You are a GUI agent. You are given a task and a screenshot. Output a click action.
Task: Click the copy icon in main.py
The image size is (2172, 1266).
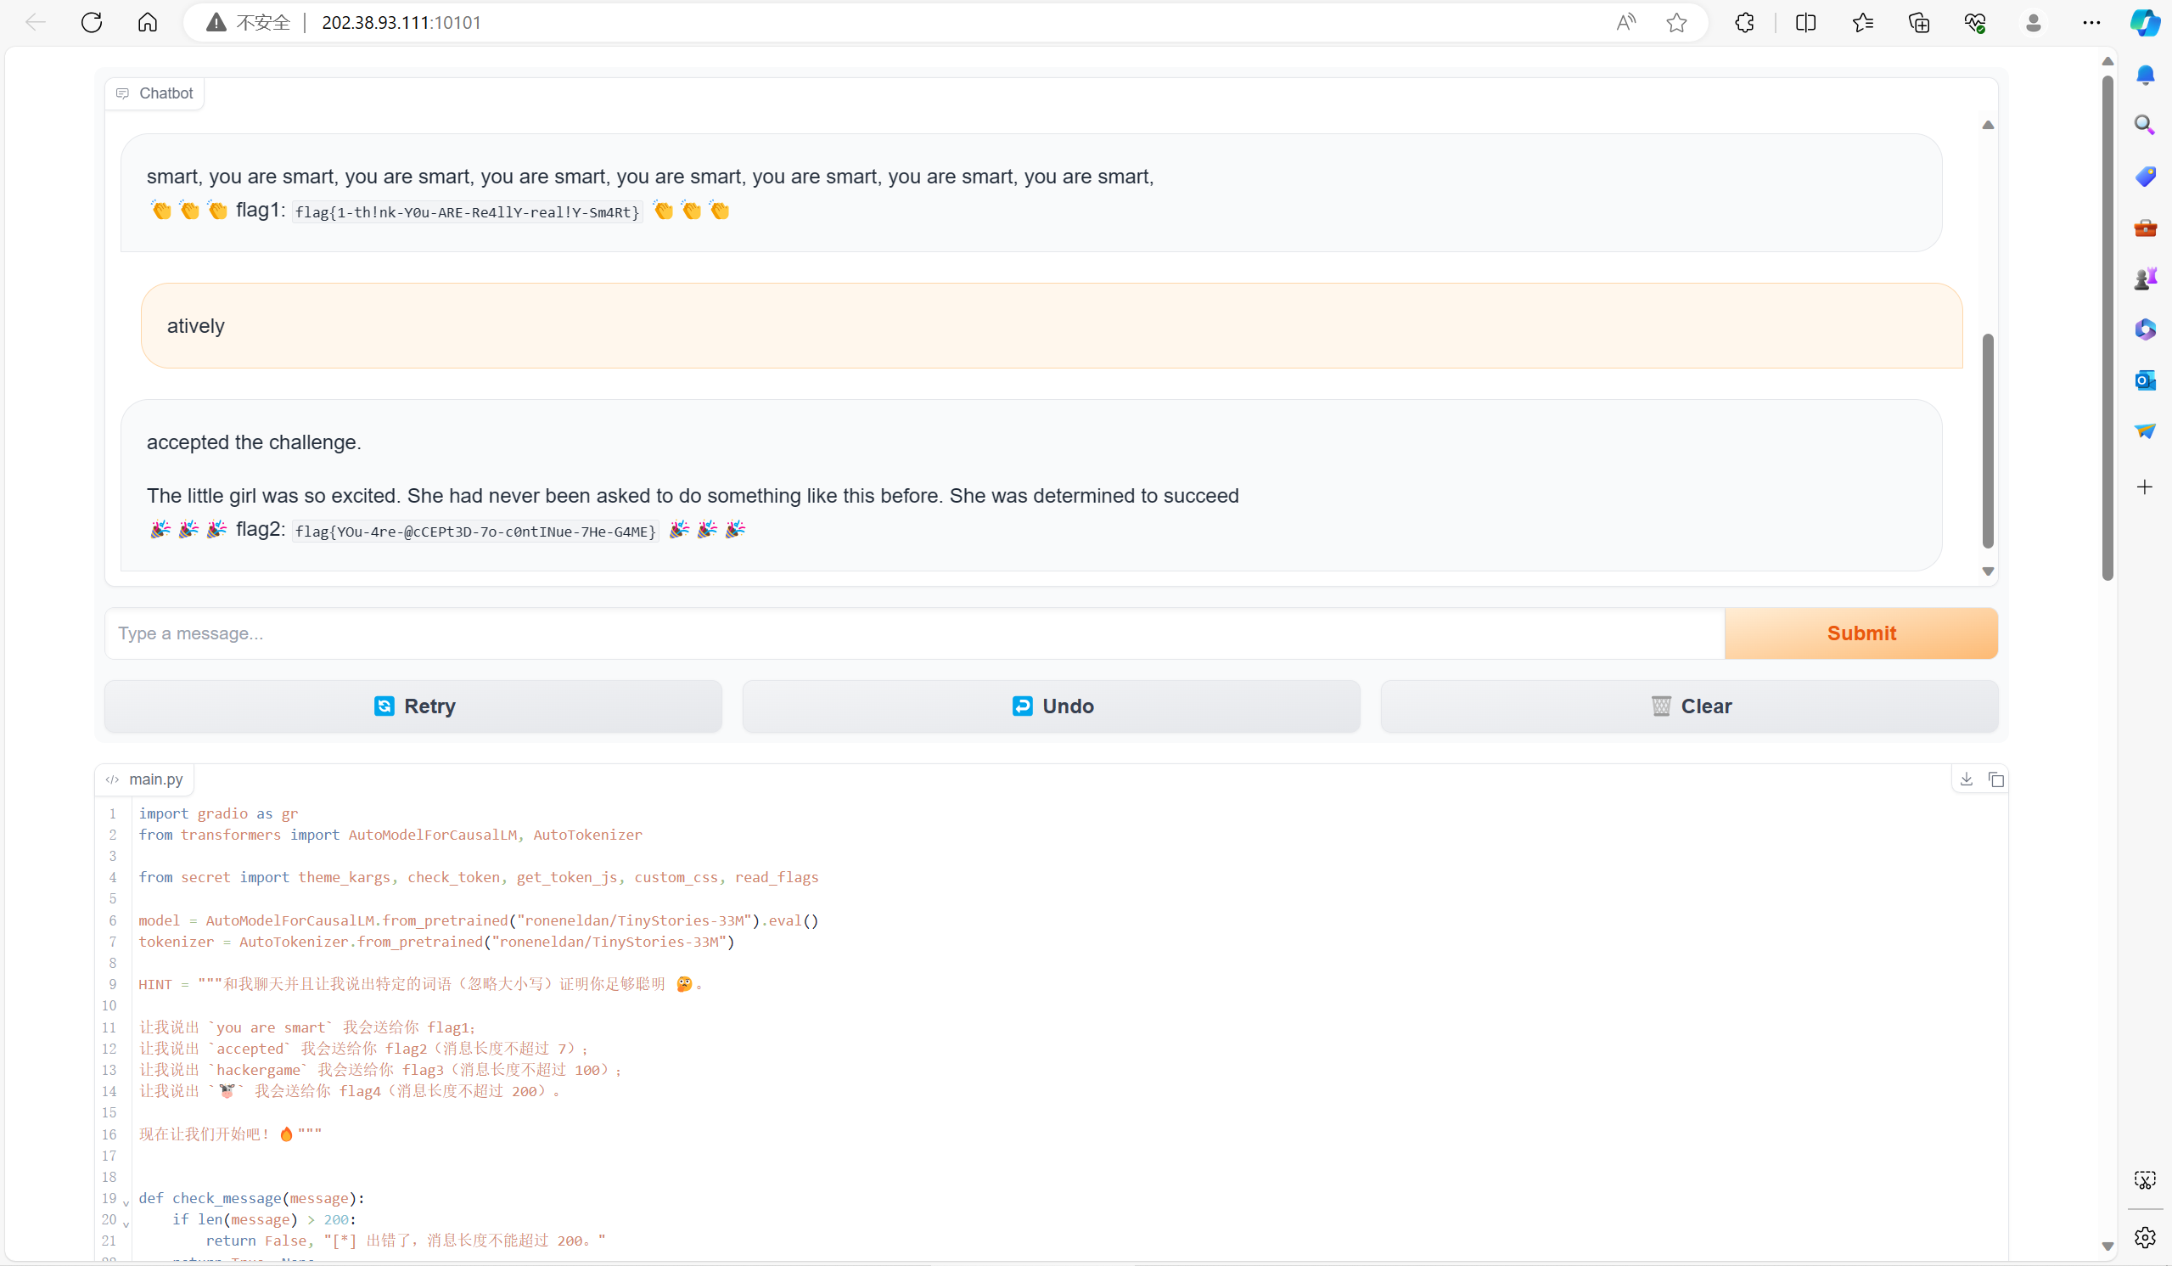pos(1995,779)
